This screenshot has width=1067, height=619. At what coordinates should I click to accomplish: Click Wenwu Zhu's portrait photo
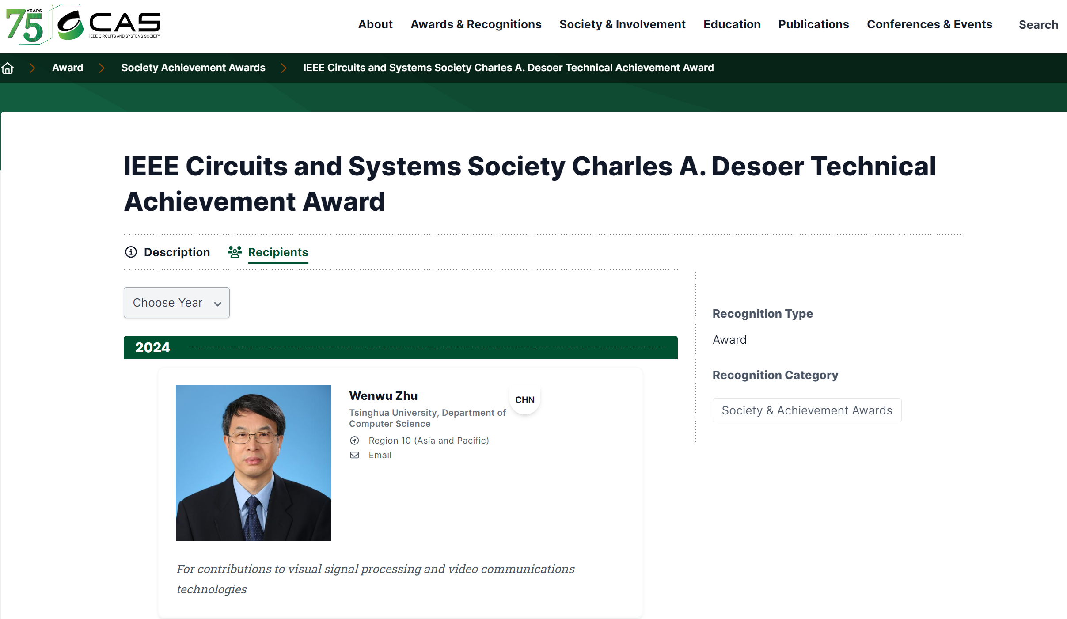[253, 463]
